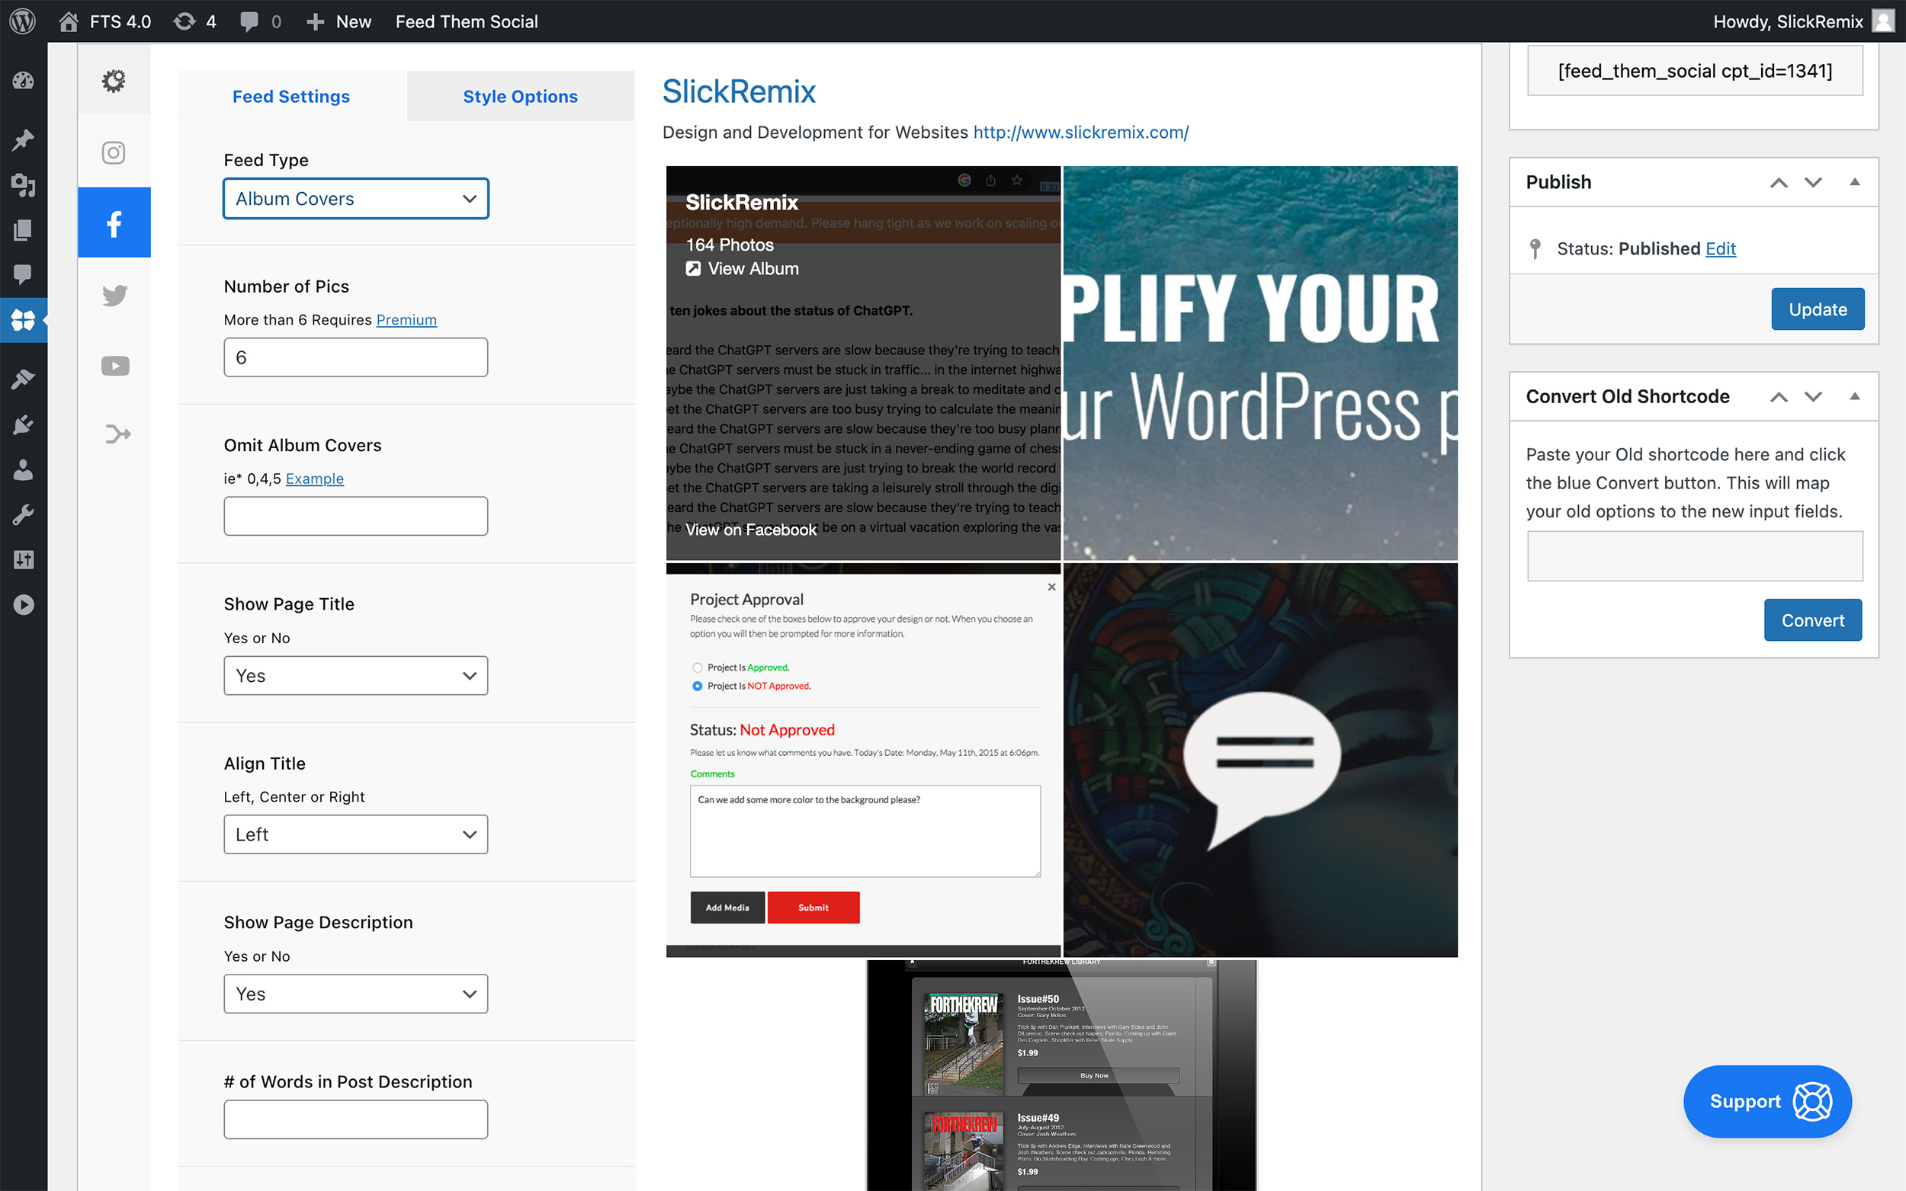The height and width of the screenshot is (1191, 1906).
Task: Switch to YouTube feed tab
Action: (114, 366)
